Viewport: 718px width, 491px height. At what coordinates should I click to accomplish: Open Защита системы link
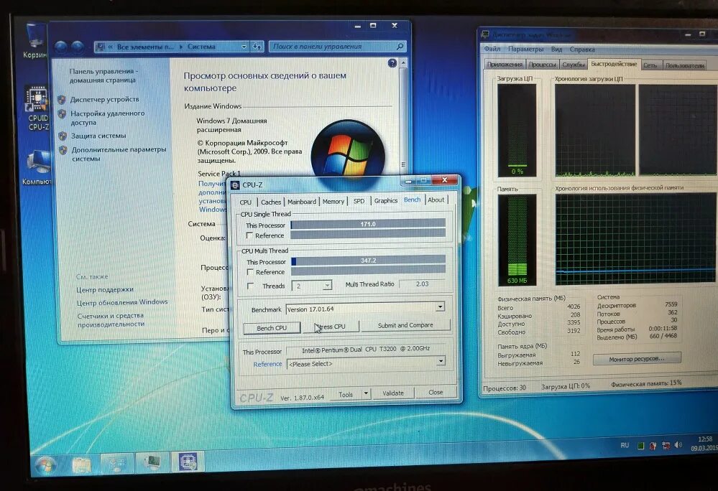pyautogui.click(x=98, y=136)
